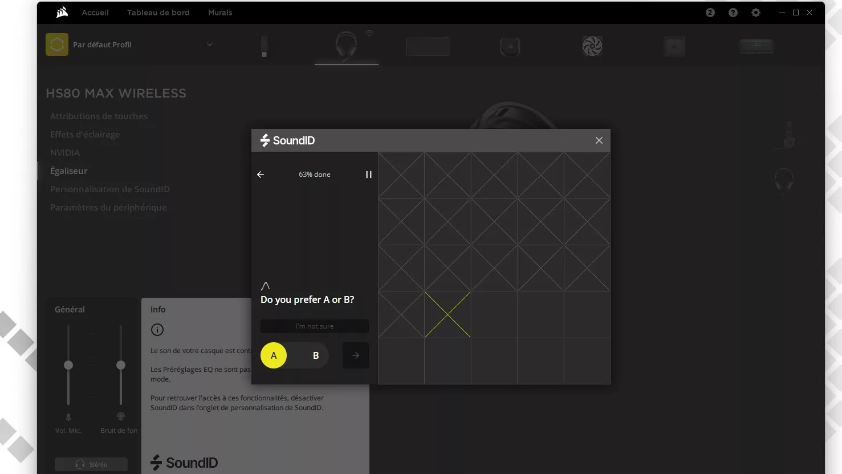Open Effets d'éclairage section
842x474 pixels.
coord(85,134)
